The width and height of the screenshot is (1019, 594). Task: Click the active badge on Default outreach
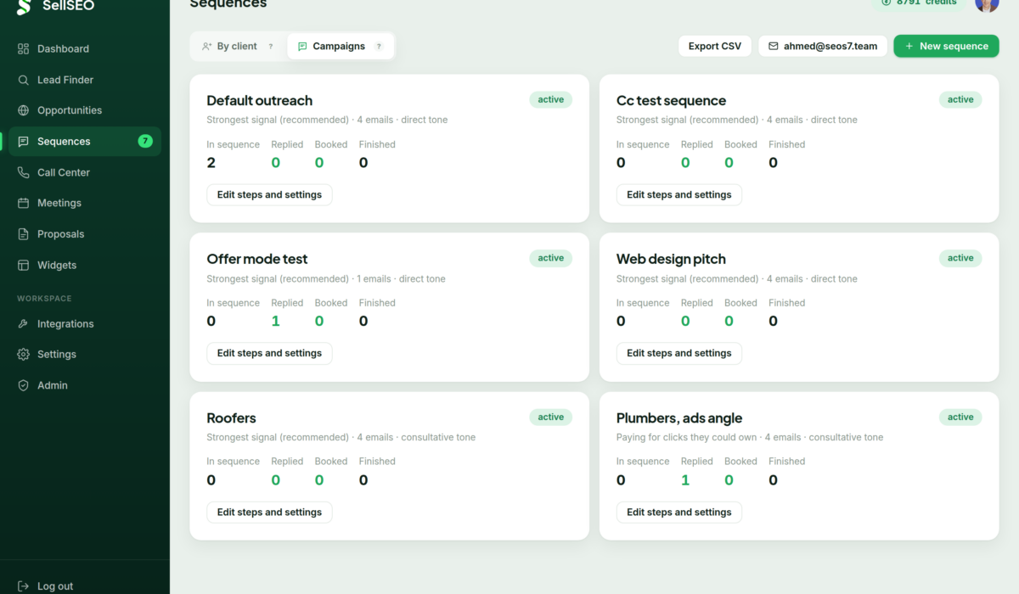[x=551, y=100]
